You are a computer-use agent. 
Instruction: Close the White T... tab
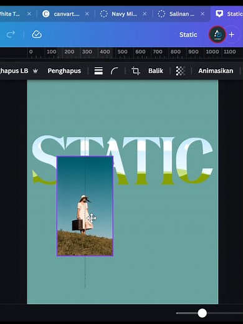(x=29, y=14)
